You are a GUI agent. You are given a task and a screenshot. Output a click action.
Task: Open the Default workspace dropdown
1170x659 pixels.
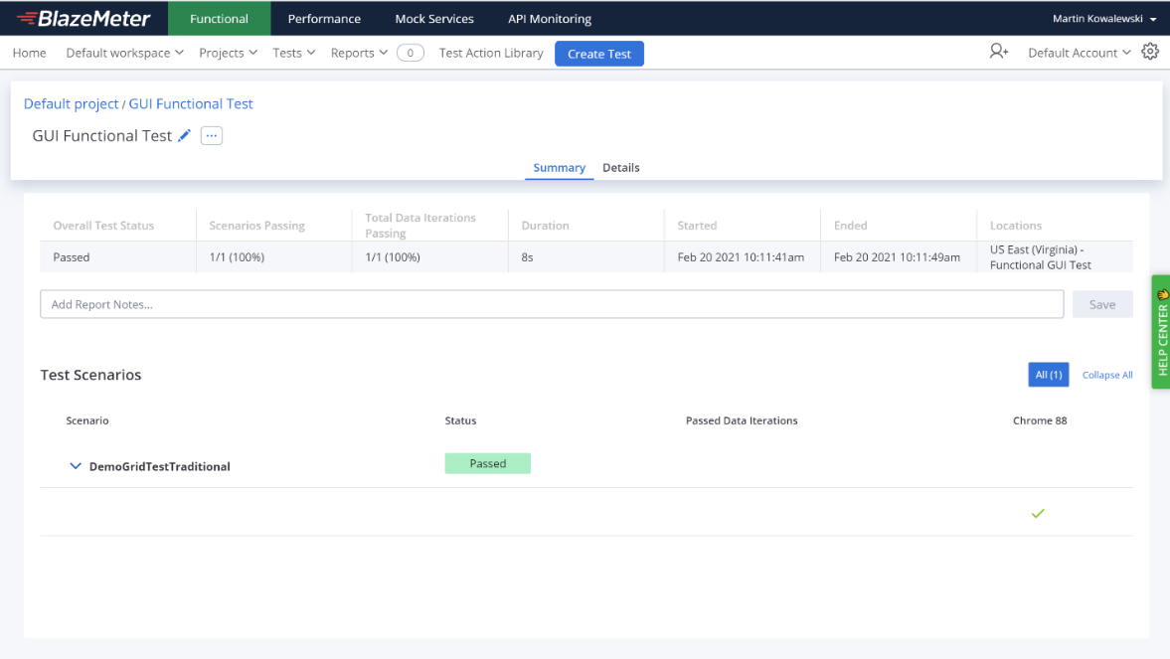tap(124, 53)
